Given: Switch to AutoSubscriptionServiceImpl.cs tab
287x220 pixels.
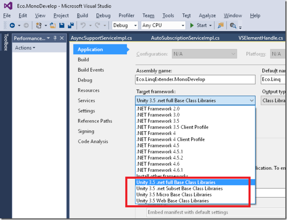Looking at the screenshot, I should click(185, 38).
